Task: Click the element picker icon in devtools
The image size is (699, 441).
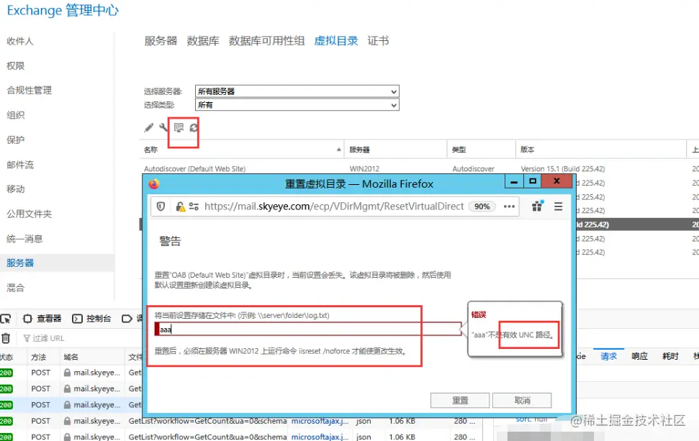Action: point(5,319)
